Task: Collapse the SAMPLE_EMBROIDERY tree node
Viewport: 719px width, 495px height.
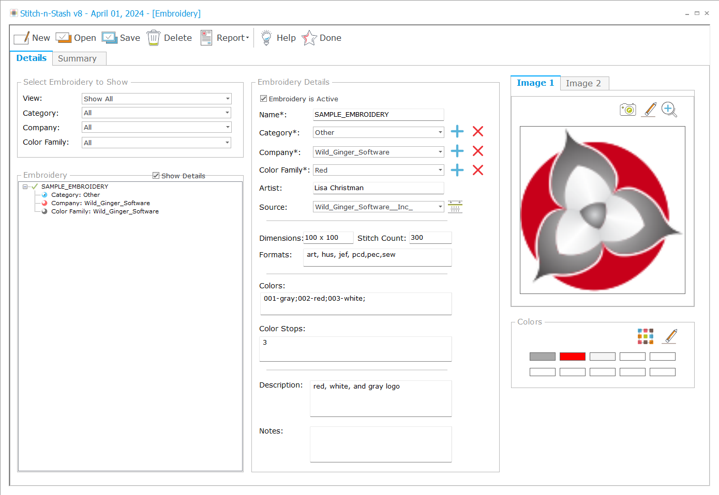Action: pyautogui.click(x=25, y=187)
